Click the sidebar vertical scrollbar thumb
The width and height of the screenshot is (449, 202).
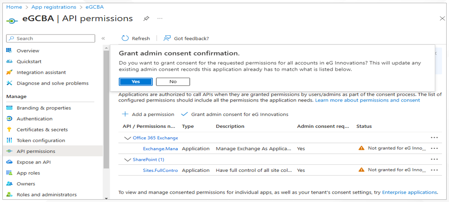click(106, 109)
